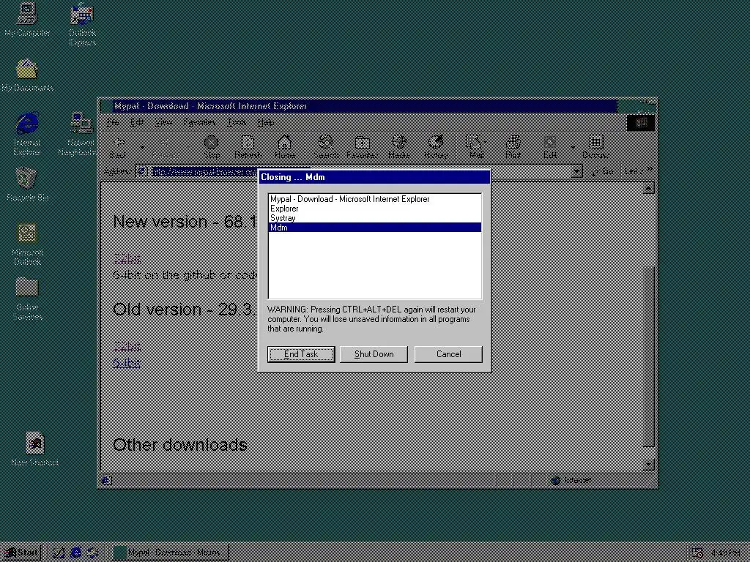Select 'Explorer' in task list
The image size is (750, 562).
[375, 209]
